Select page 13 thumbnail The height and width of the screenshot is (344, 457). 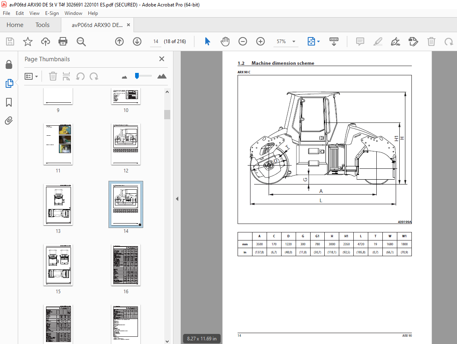pyautogui.click(x=58, y=204)
